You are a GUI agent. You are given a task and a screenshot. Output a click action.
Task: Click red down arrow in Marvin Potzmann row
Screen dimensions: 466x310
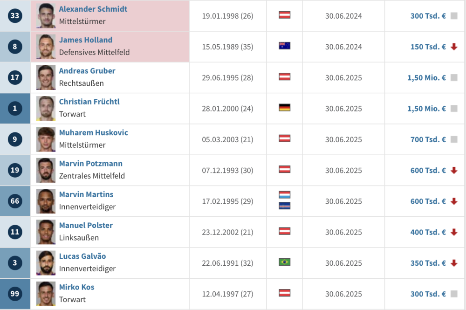[454, 170]
